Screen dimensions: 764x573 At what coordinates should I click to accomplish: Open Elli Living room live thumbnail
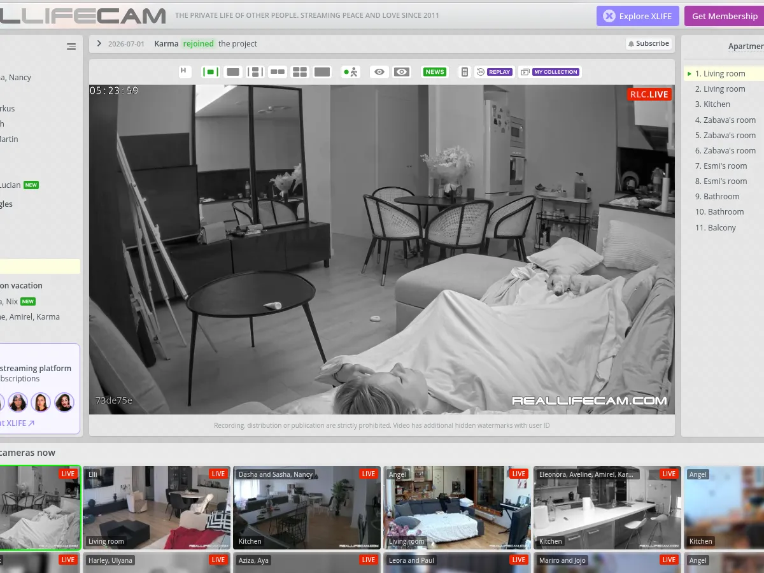(157, 507)
